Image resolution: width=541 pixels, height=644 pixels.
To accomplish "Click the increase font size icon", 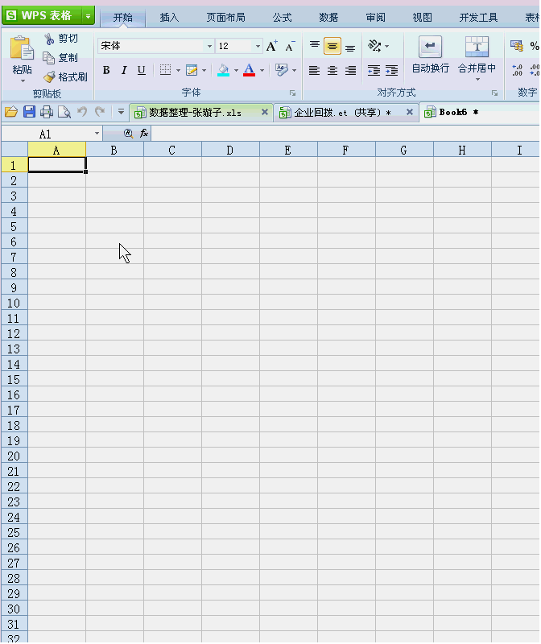I will (x=272, y=47).
